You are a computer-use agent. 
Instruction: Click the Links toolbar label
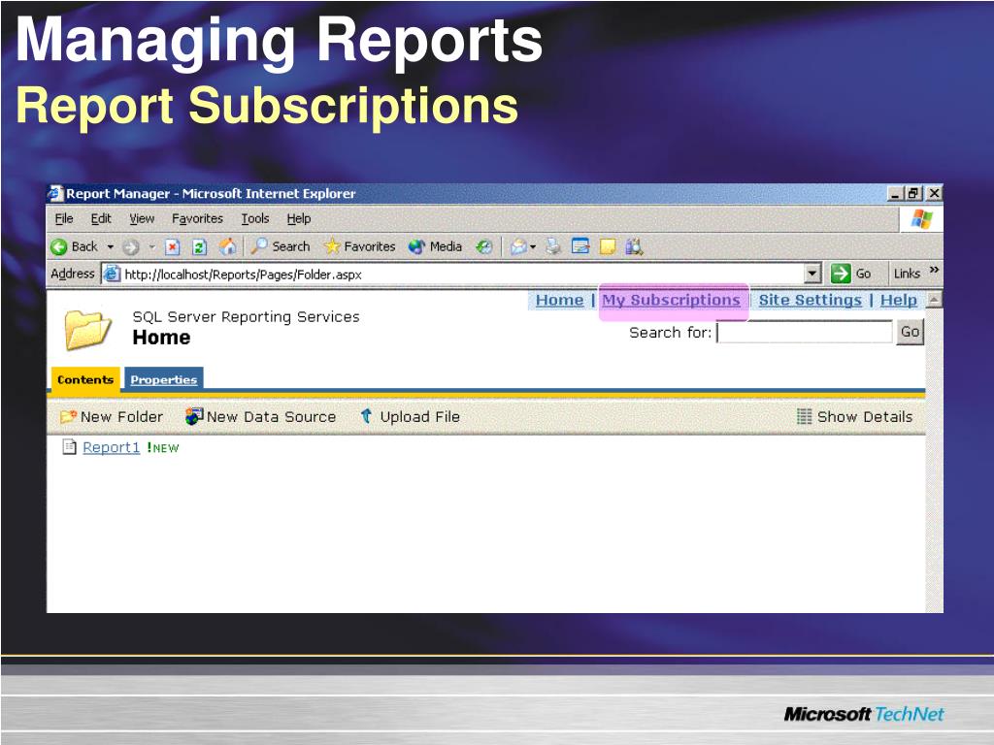[907, 274]
